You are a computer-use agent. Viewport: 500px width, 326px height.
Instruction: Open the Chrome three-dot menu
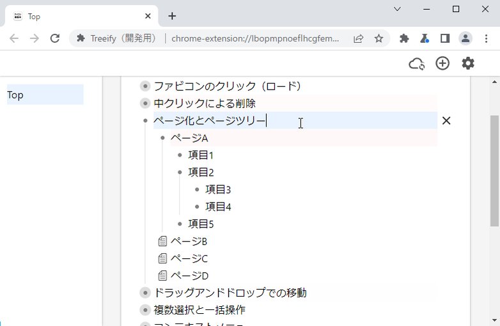[x=486, y=38]
